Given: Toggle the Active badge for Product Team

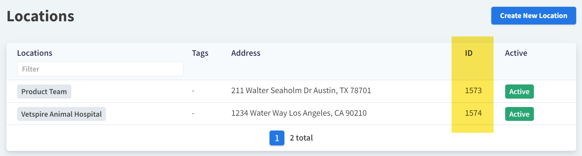Looking at the screenshot, I should pyautogui.click(x=519, y=92).
